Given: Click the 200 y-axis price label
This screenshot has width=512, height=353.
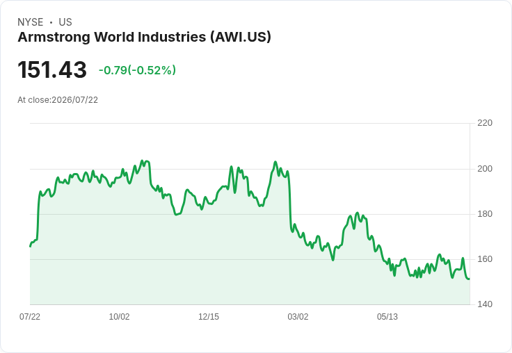Looking at the screenshot, I should pyautogui.click(x=485, y=169).
